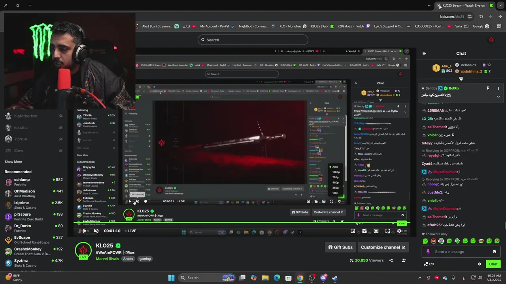The image size is (506, 284).
Task: Switch to KLO25 Stream browser tab
Action: point(465,6)
